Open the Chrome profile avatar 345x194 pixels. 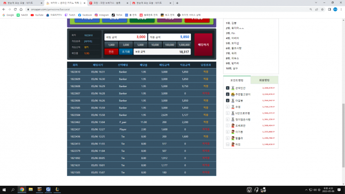(x=335, y=9)
